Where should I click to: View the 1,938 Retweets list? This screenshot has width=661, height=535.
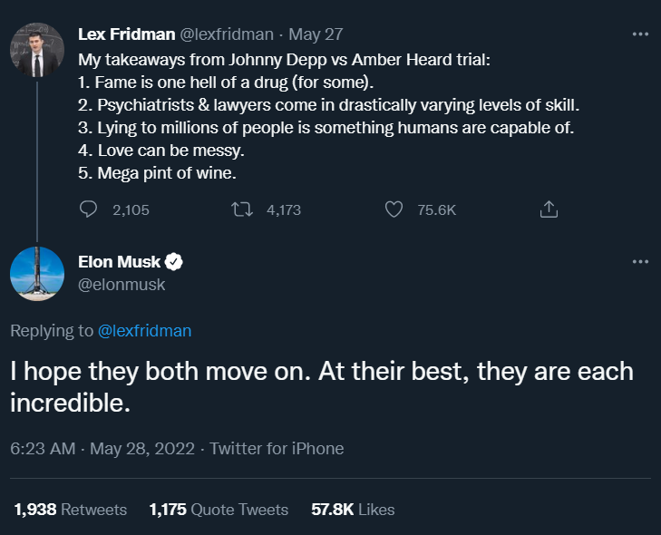[70, 510]
